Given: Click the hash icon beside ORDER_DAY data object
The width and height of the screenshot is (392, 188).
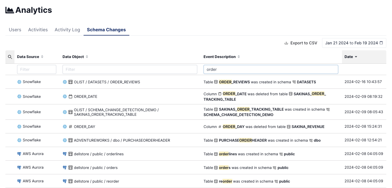Looking at the screenshot, I should (x=70, y=127).
